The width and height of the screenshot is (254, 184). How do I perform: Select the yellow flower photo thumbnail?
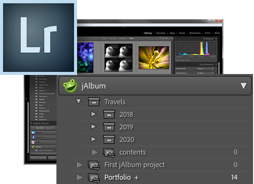pos(154,58)
